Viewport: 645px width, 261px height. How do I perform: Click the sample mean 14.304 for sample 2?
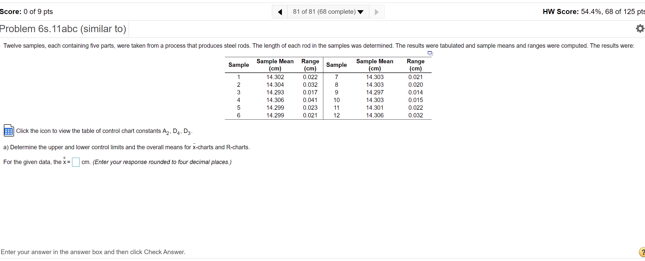coord(275,85)
